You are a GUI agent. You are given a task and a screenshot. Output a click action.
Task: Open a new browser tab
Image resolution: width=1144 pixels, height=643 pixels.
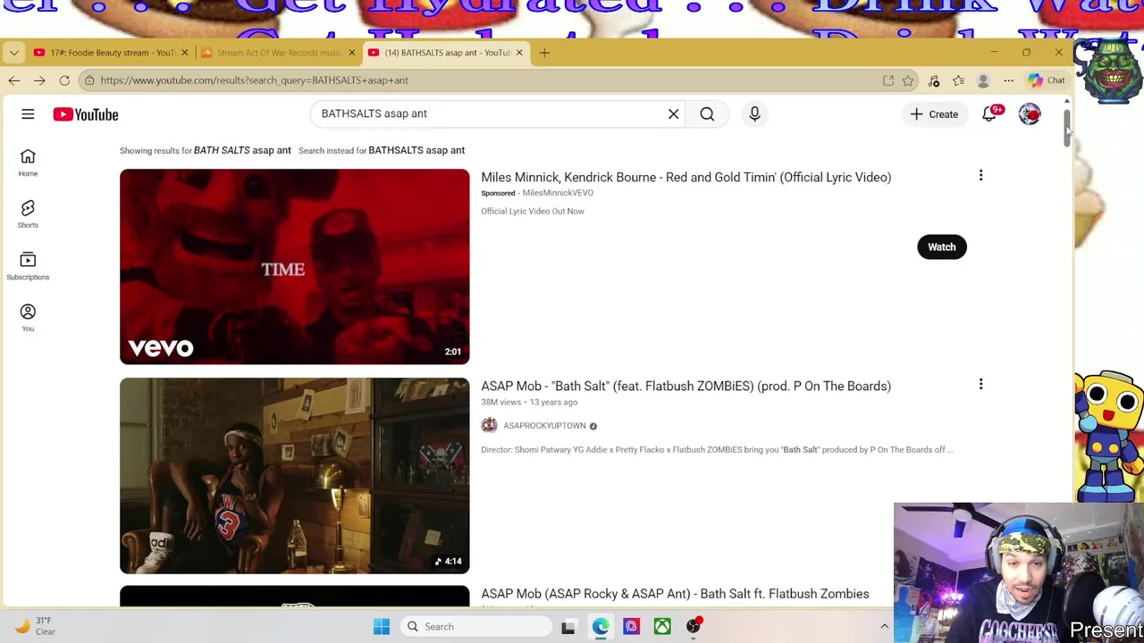544,53
